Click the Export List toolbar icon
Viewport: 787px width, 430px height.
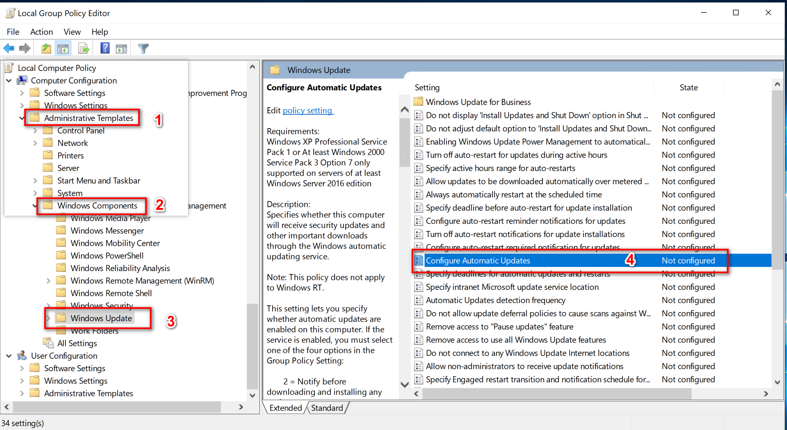(83, 48)
